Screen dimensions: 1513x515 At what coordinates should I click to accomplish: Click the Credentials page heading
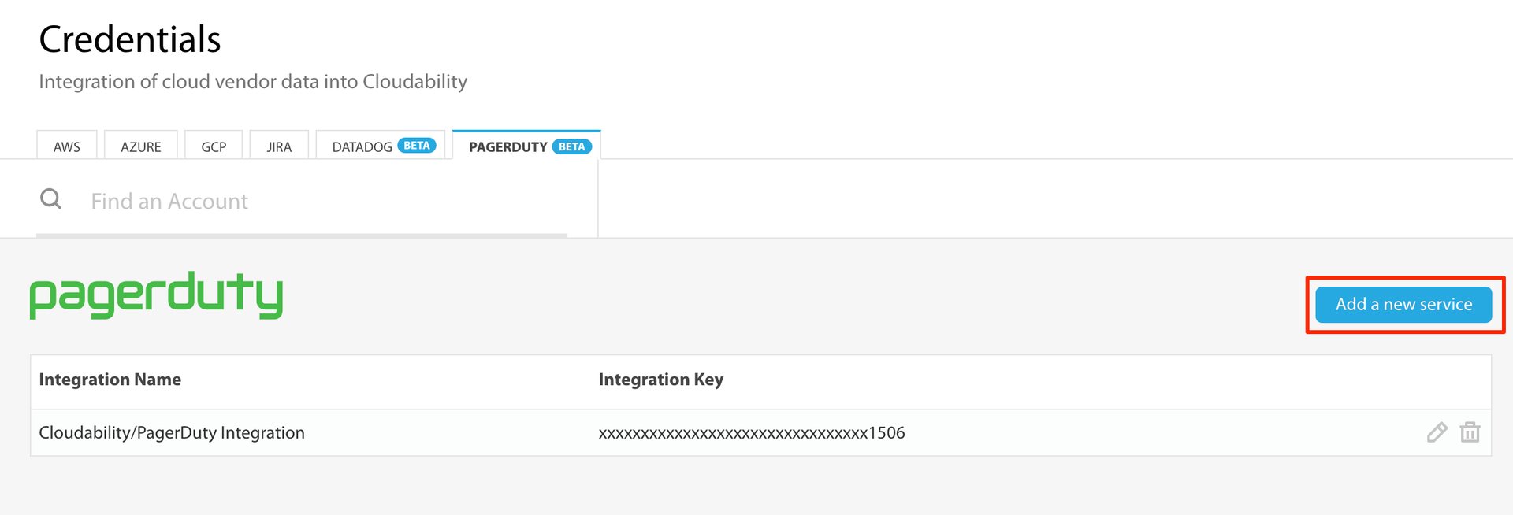(130, 39)
